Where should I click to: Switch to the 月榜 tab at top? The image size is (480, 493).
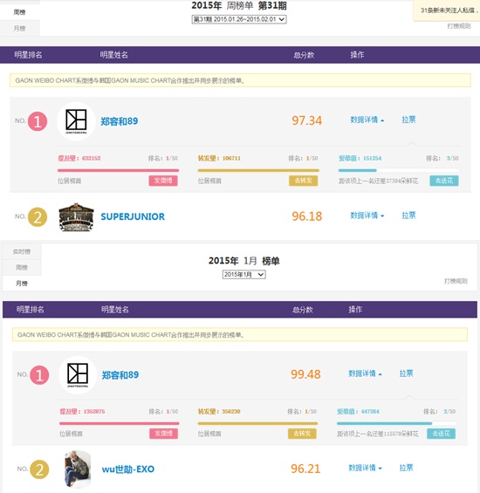tap(19, 28)
